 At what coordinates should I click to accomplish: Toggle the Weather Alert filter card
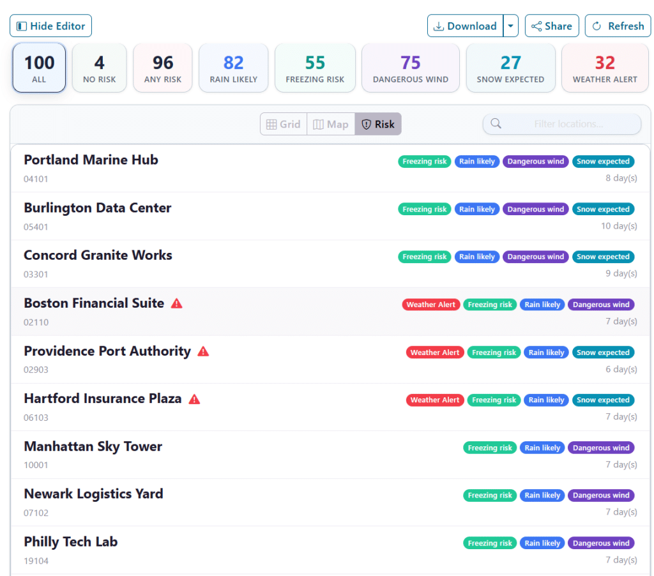click(x=605, y=68)
